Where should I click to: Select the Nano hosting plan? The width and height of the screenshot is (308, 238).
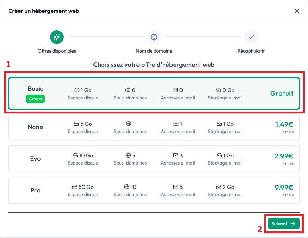(154, 127)
